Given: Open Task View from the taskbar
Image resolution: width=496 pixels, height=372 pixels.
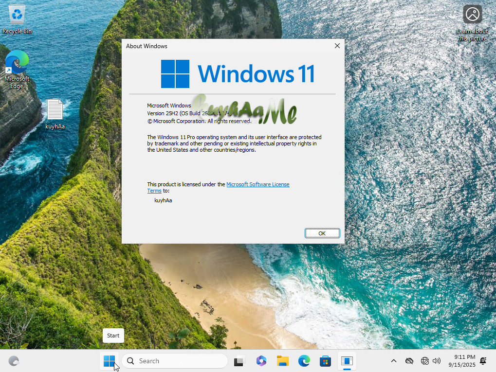Looking at the screenshot, I should [240, 361].
